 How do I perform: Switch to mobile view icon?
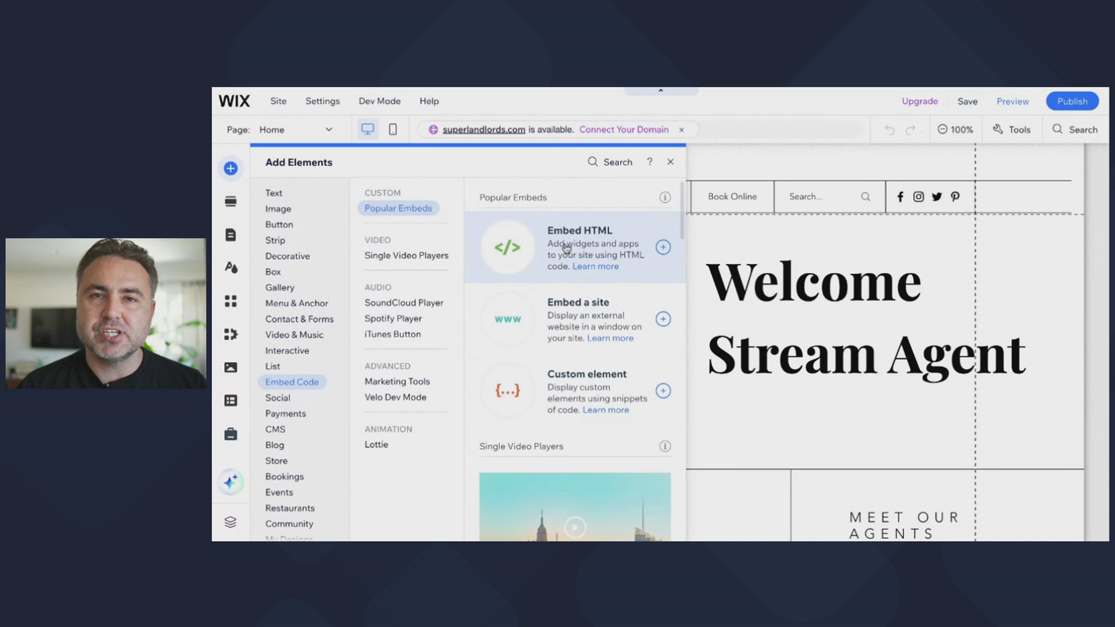393,129
